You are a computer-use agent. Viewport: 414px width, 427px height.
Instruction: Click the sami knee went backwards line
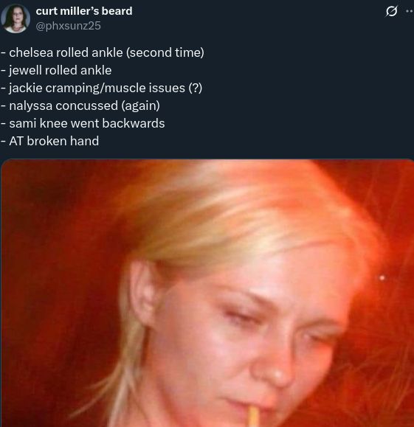pyautogui.click(x=83, y=123)
